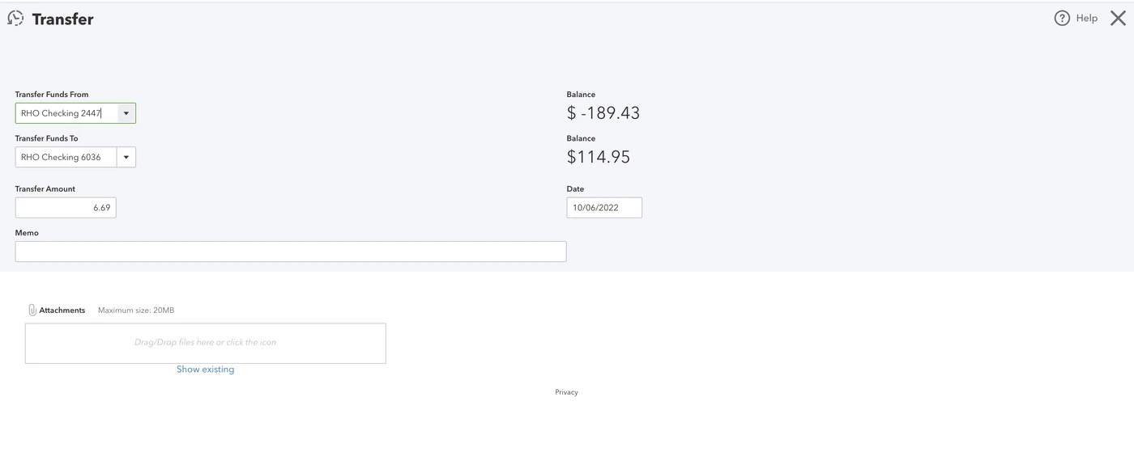Select the $114.95 balance amount
The image size is (1134, 469).
click(599, 157)
